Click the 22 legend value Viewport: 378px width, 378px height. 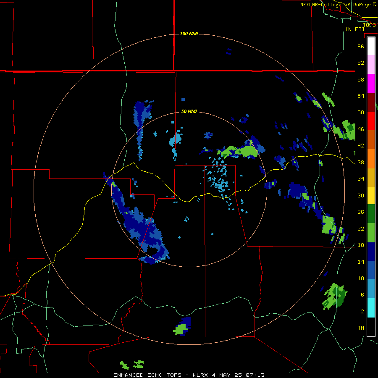point(361,228)
